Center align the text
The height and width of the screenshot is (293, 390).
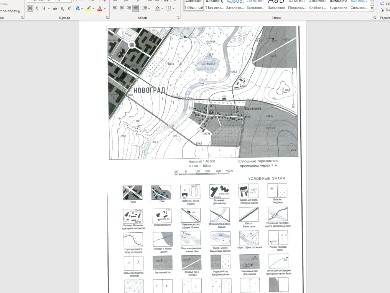(122, 8)
